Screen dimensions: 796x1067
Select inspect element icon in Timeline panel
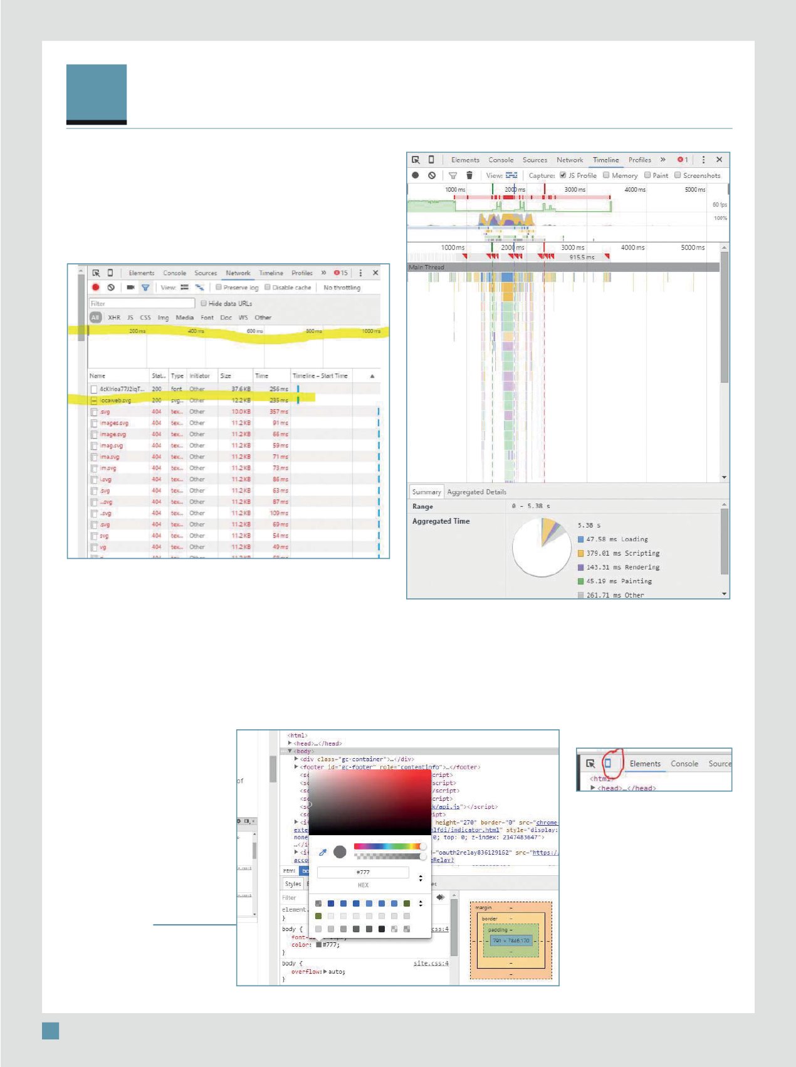click(x=416, y=160)
